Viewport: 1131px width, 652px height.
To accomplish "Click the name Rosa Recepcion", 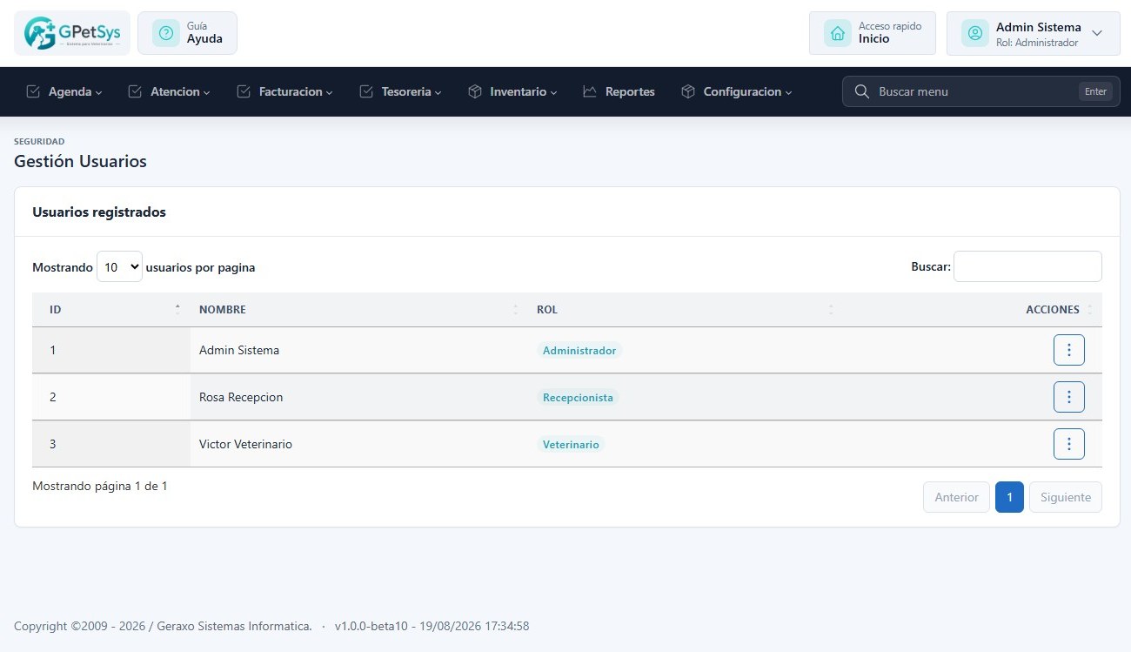I will click(x=241, y=397).
